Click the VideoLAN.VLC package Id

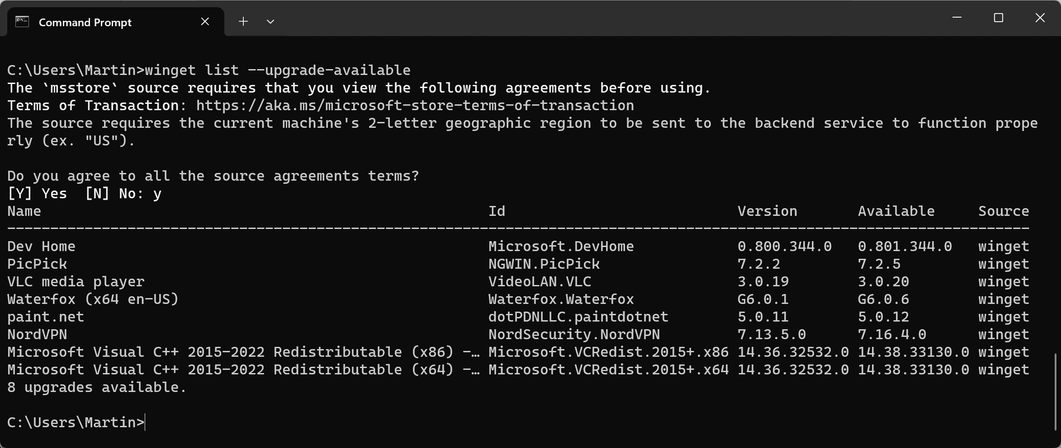click(x=540, y=282)
